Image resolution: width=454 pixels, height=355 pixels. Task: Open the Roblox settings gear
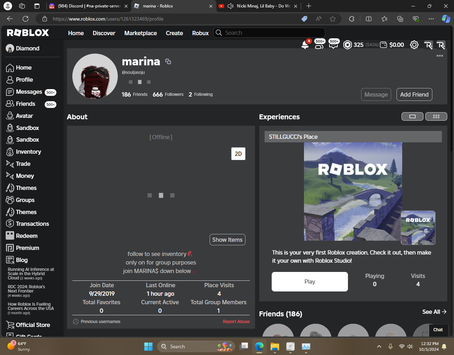coord(414,45)
